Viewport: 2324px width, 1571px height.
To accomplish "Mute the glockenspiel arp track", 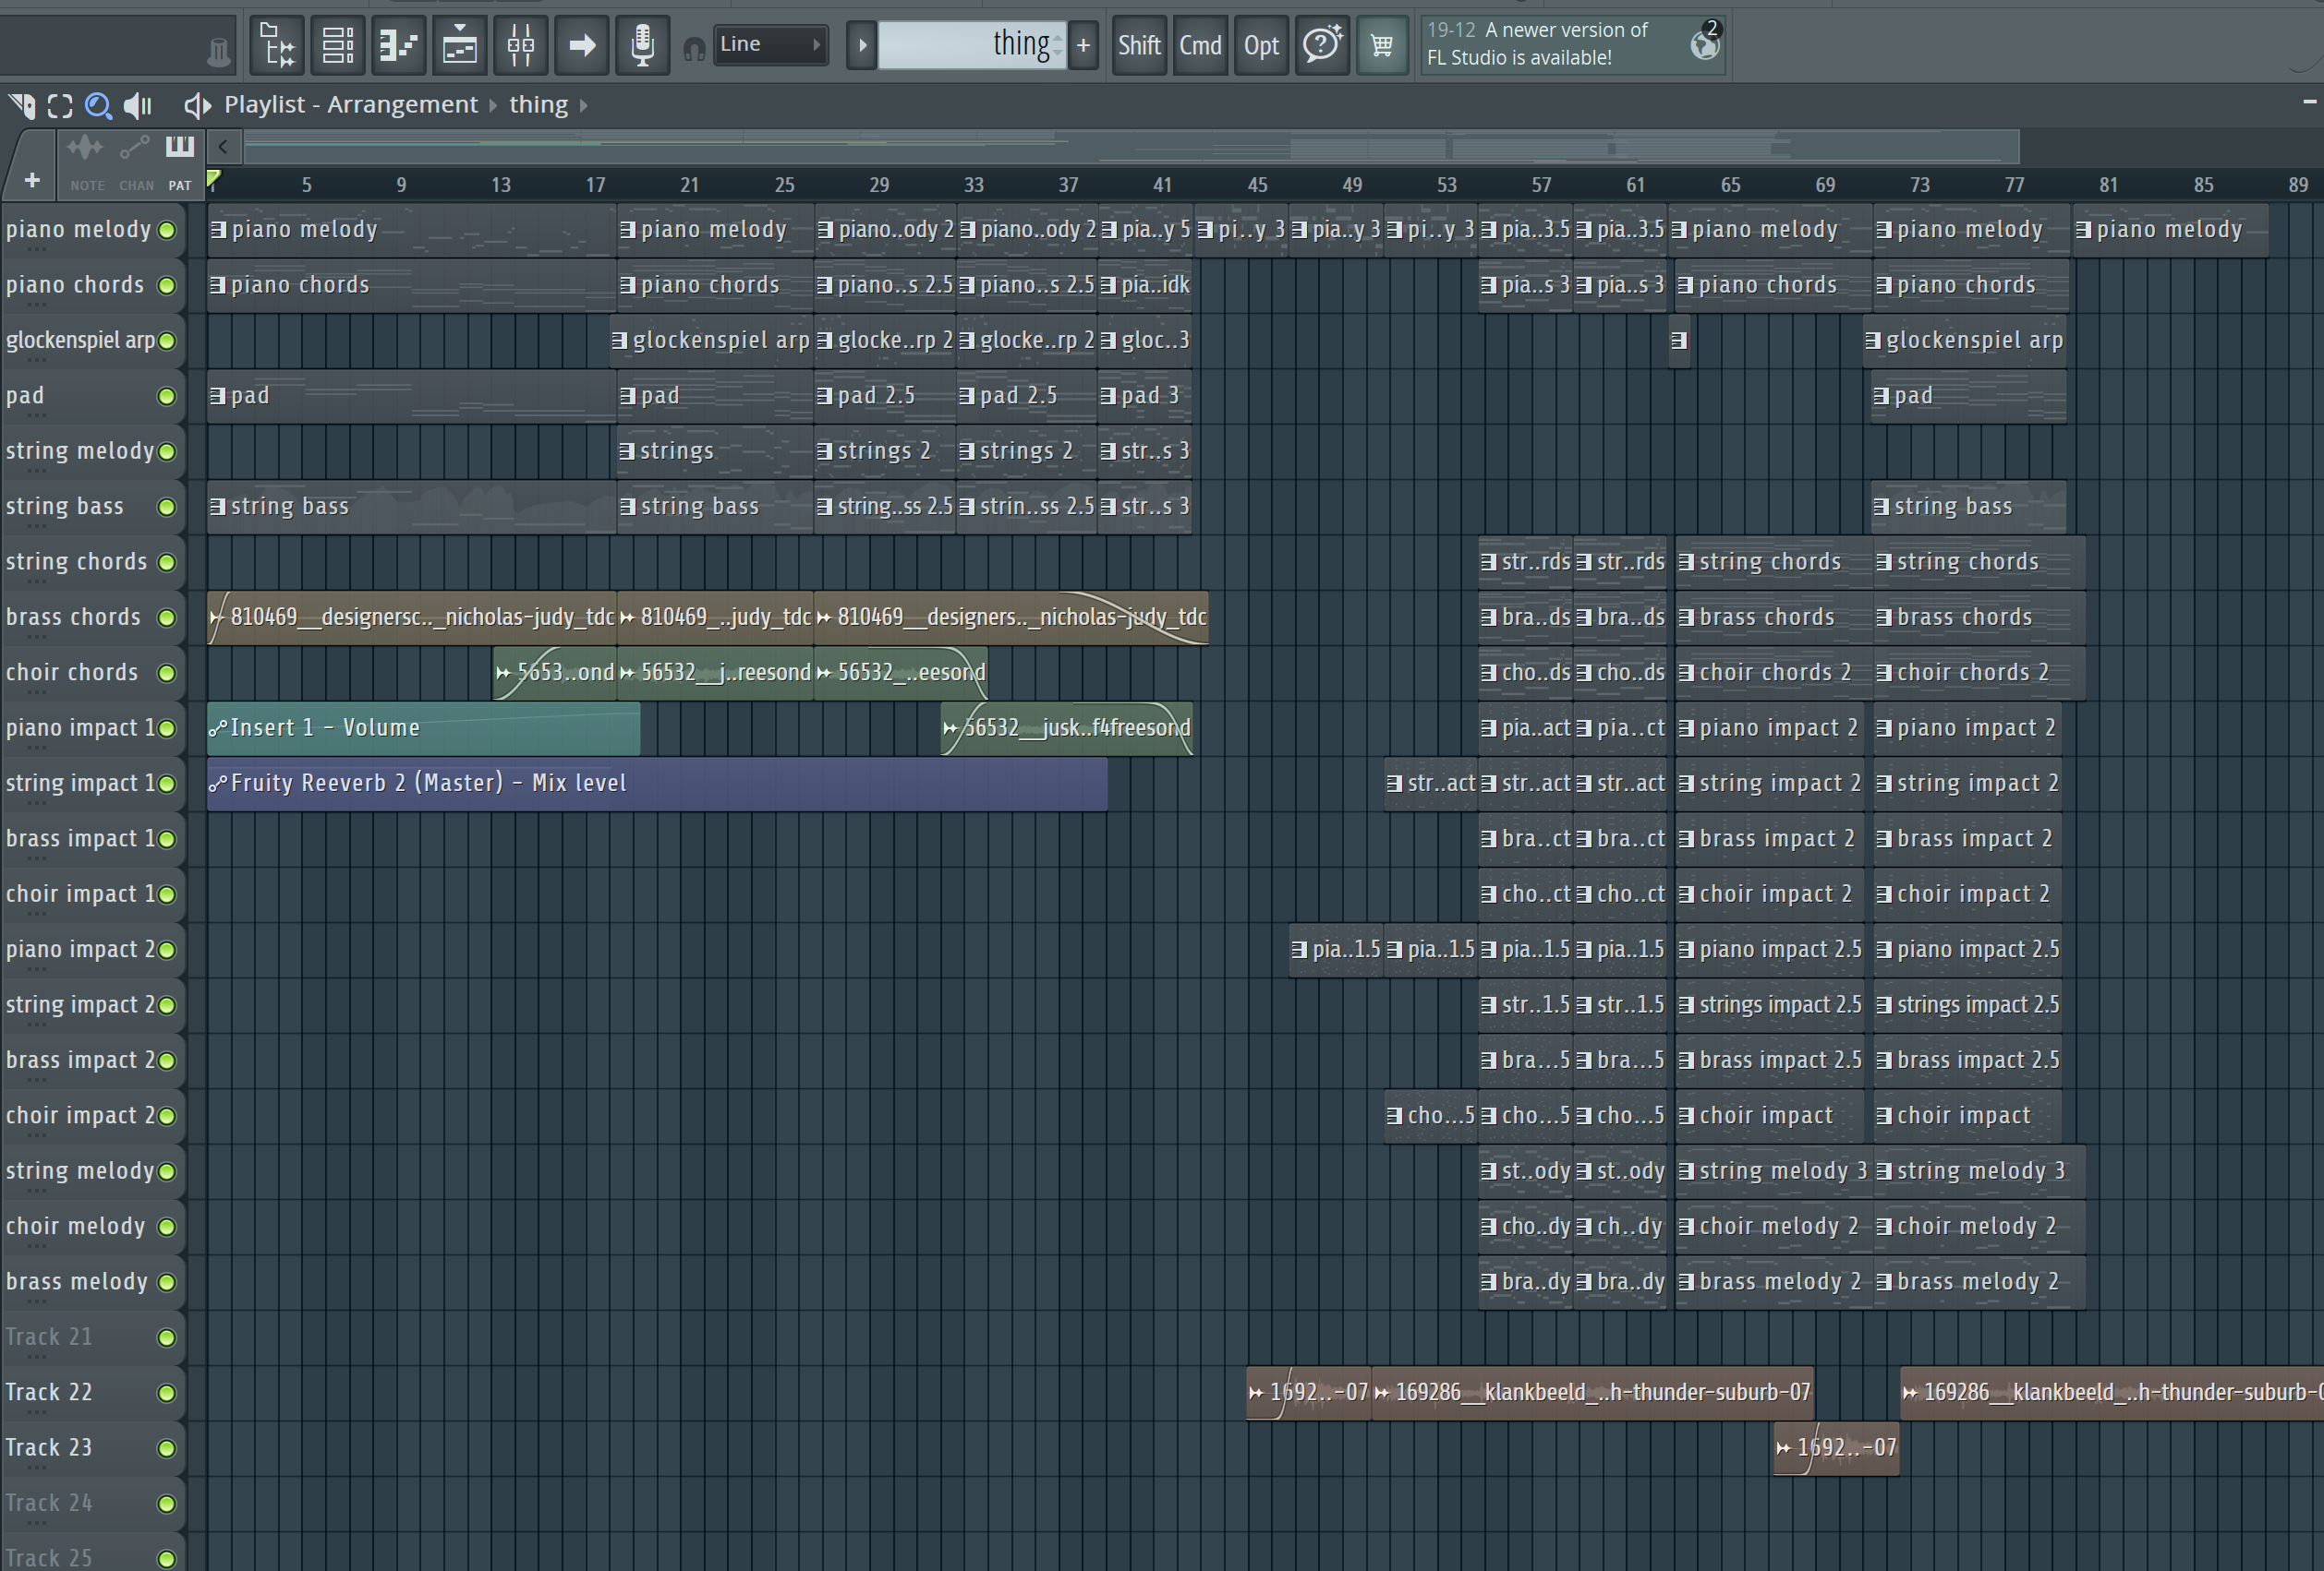I will coord(167,341).
